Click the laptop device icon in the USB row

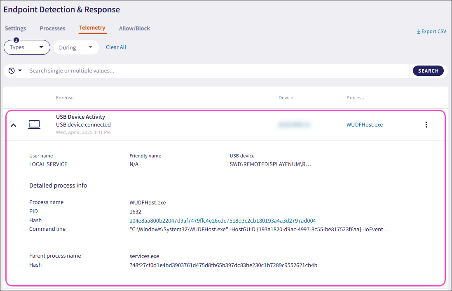34,124
